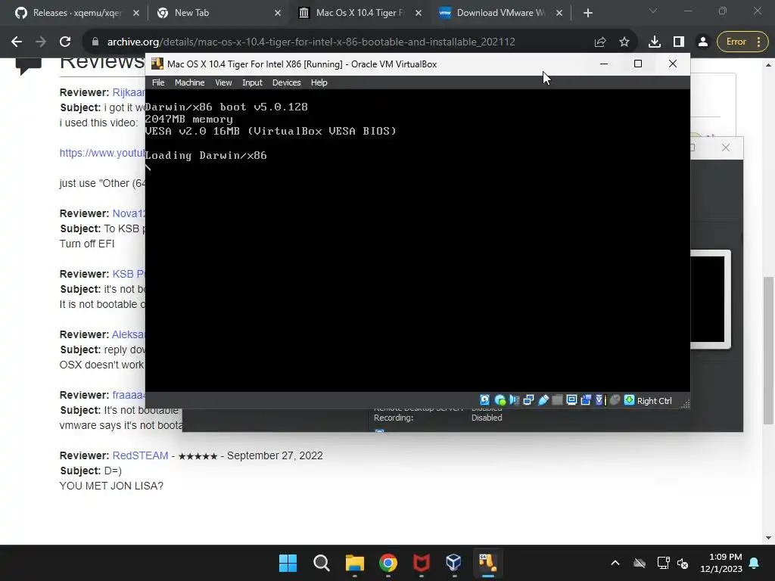
Task: Click the muted volume tray icon
Action: [x=683, y=563]
